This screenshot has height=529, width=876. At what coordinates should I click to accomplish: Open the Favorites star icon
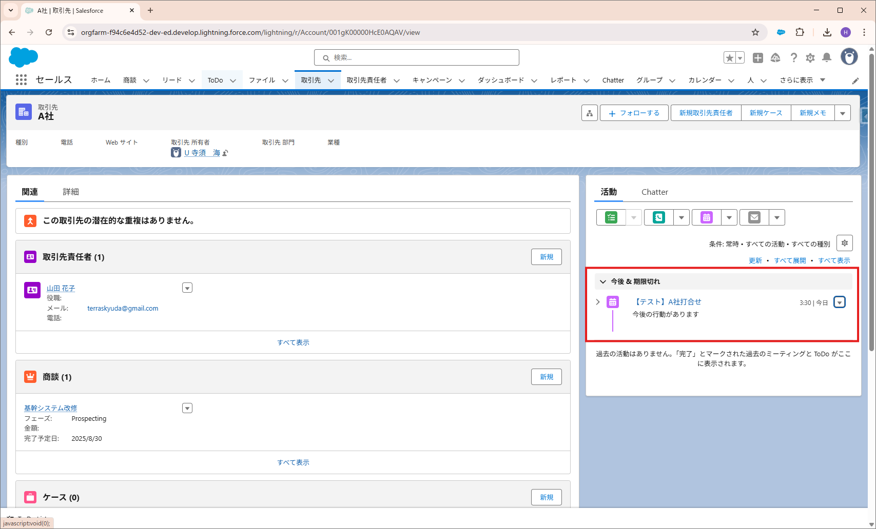coord(730,58)
